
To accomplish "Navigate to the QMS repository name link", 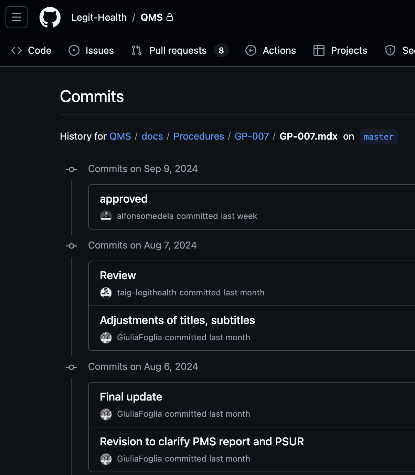I will pos(151,18).
